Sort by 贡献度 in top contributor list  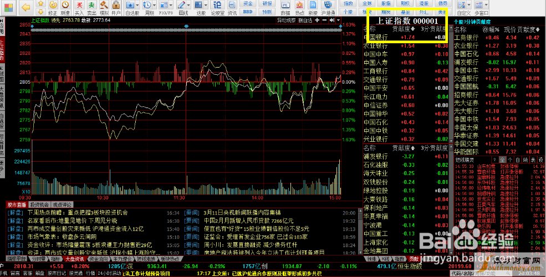coord(404,29)
